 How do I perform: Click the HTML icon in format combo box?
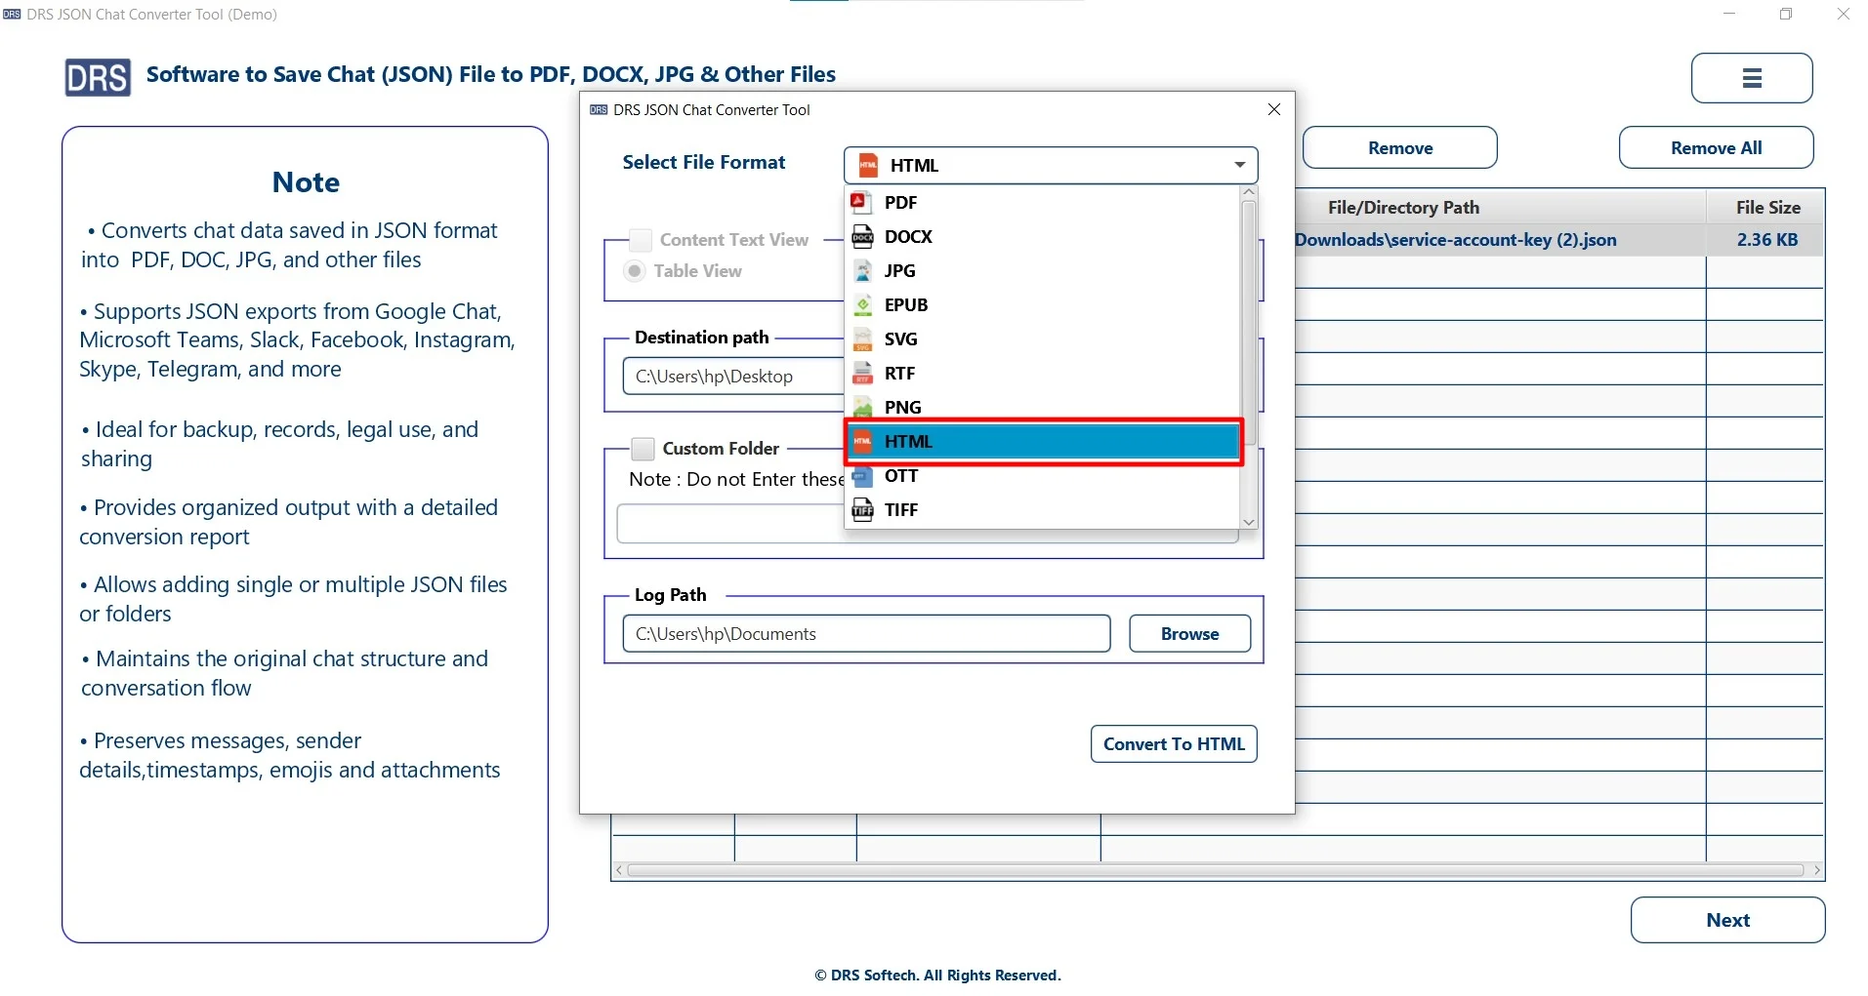click(x=868, y=165)
